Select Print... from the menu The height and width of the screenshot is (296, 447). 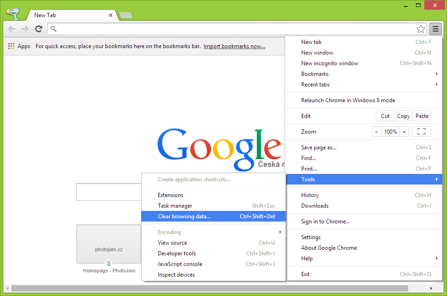coord(363,169)
